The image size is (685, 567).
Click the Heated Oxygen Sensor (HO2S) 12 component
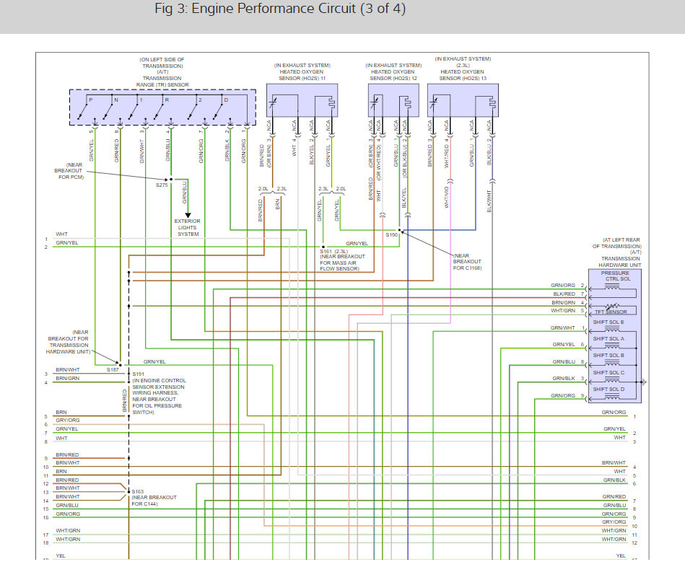393,100
